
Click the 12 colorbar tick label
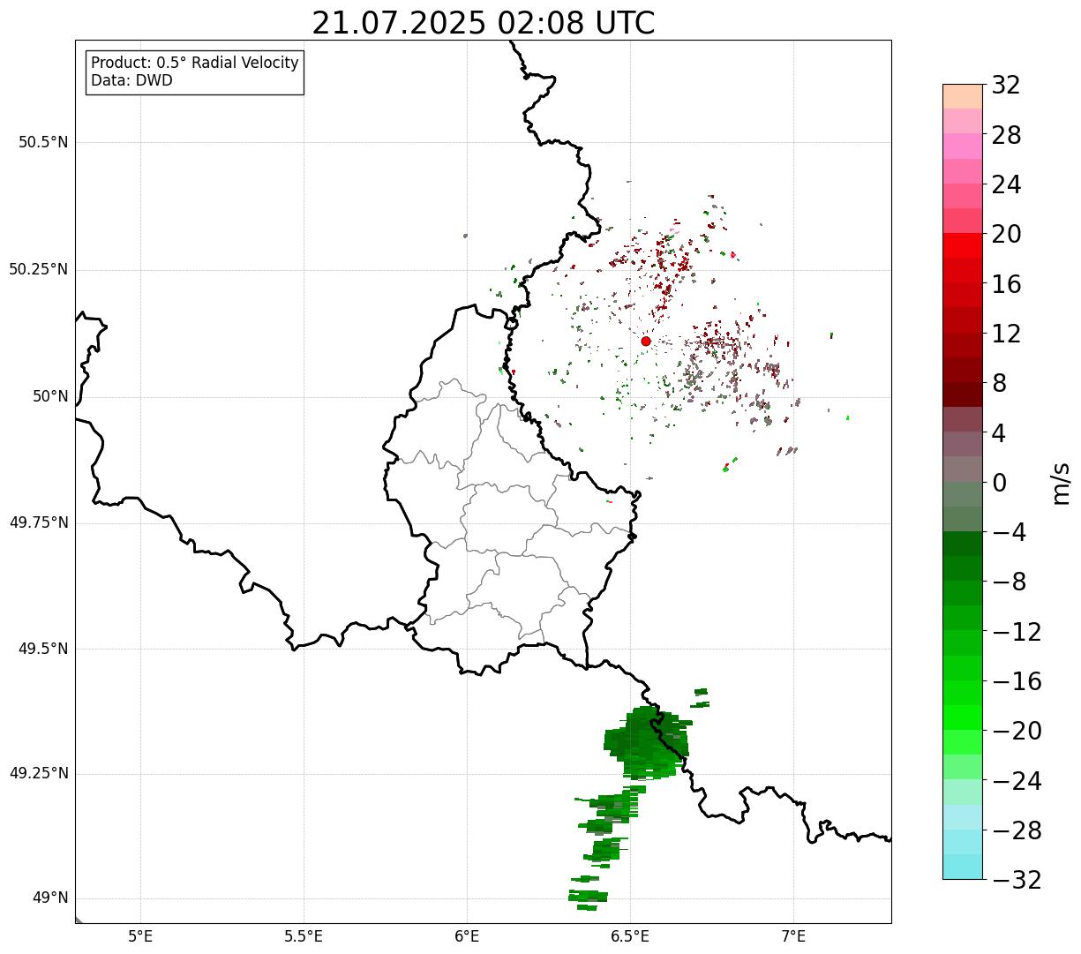[1006, 334]
